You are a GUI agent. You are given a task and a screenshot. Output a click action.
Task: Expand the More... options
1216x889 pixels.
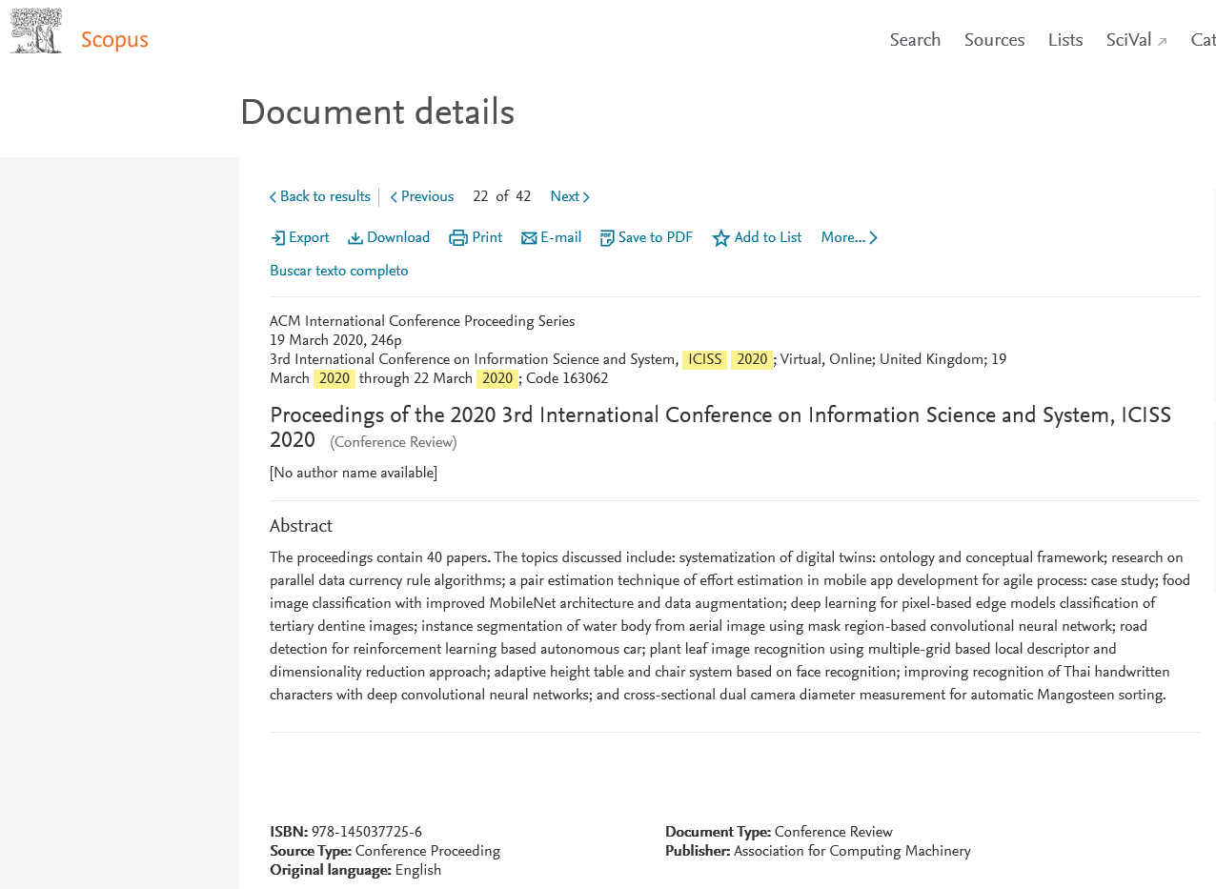point(849,238)
